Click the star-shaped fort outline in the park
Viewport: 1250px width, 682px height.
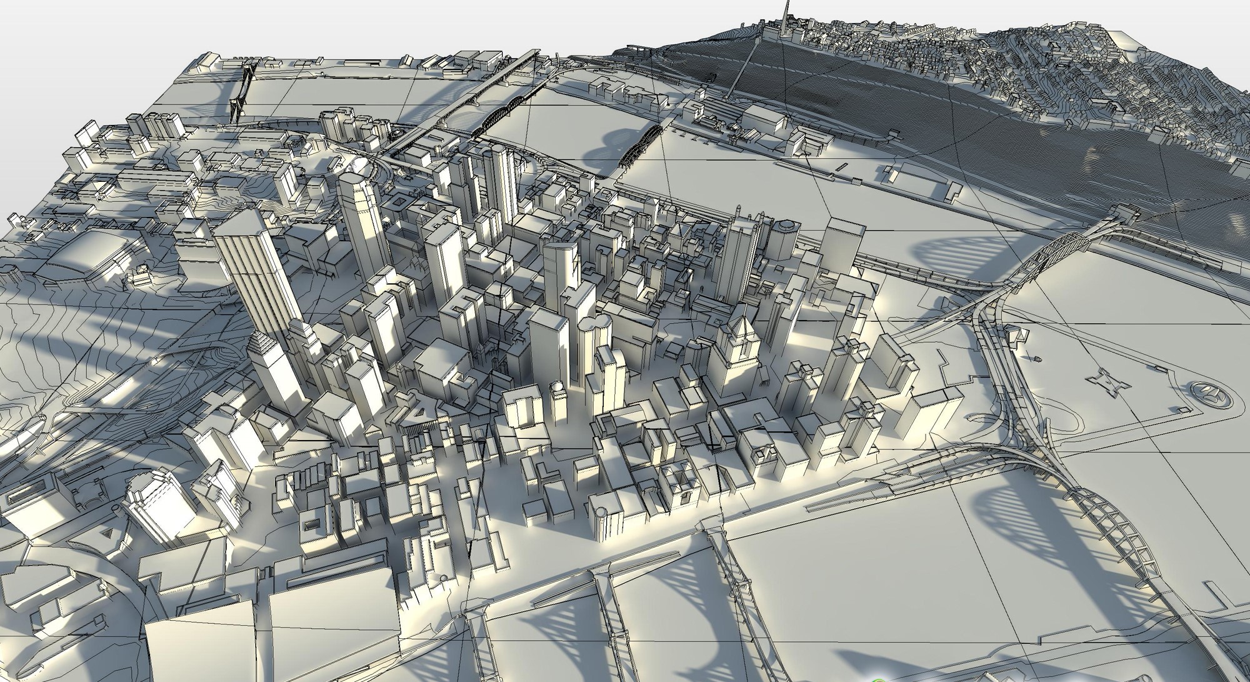point(1109,383)
